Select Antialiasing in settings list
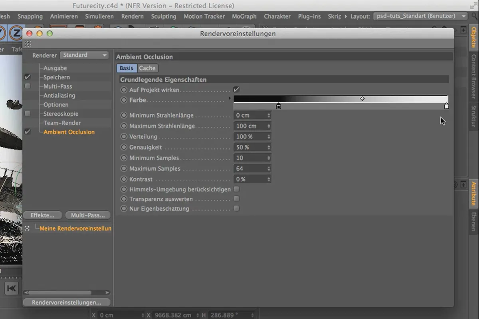 [x=59, y=95]
